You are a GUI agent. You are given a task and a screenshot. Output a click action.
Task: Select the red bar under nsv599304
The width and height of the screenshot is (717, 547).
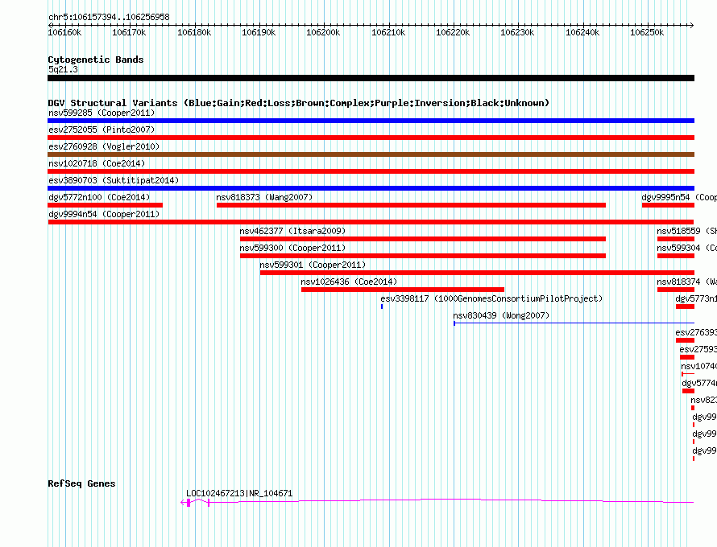[x=676, y=256]
